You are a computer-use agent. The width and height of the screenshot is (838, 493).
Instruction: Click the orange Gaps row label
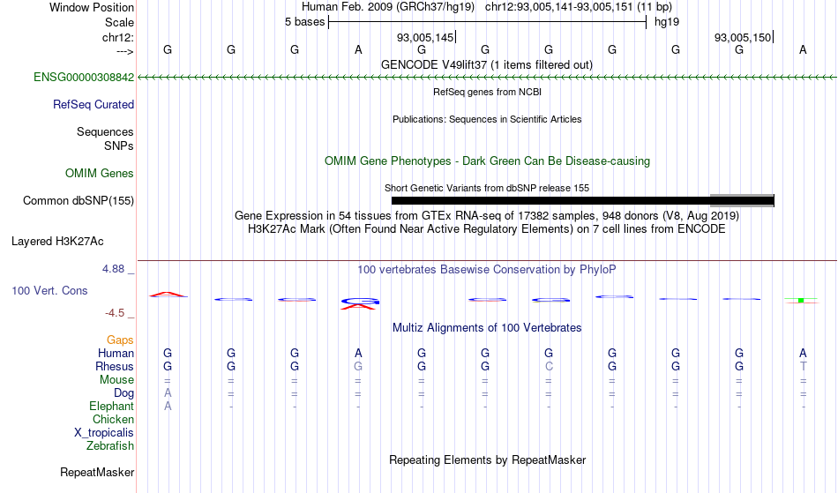point(120,340)
